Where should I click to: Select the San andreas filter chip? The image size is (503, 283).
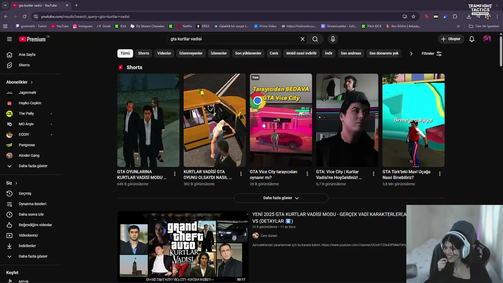[351, 53]
